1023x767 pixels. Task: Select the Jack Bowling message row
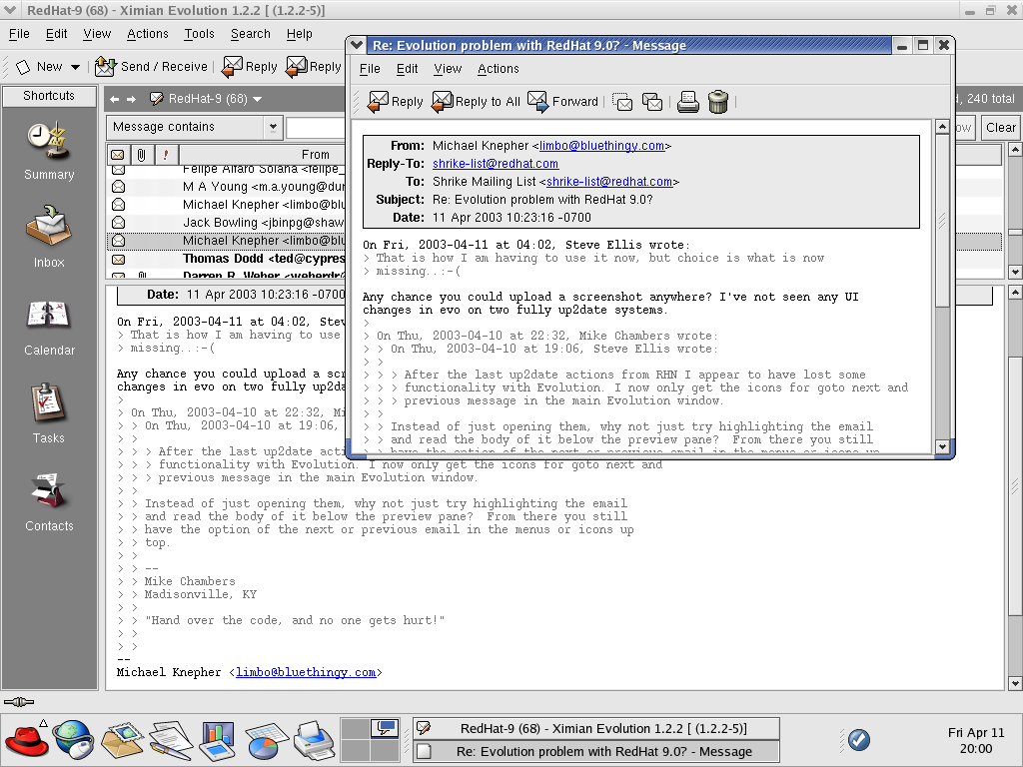point(225,223)
